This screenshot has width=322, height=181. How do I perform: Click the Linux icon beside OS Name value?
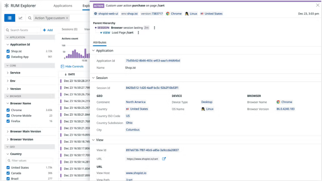(203, 109)
